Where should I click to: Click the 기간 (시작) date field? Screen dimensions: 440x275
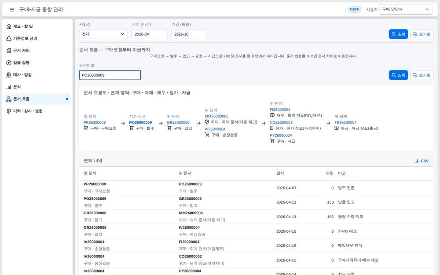(x=150, y=34)
